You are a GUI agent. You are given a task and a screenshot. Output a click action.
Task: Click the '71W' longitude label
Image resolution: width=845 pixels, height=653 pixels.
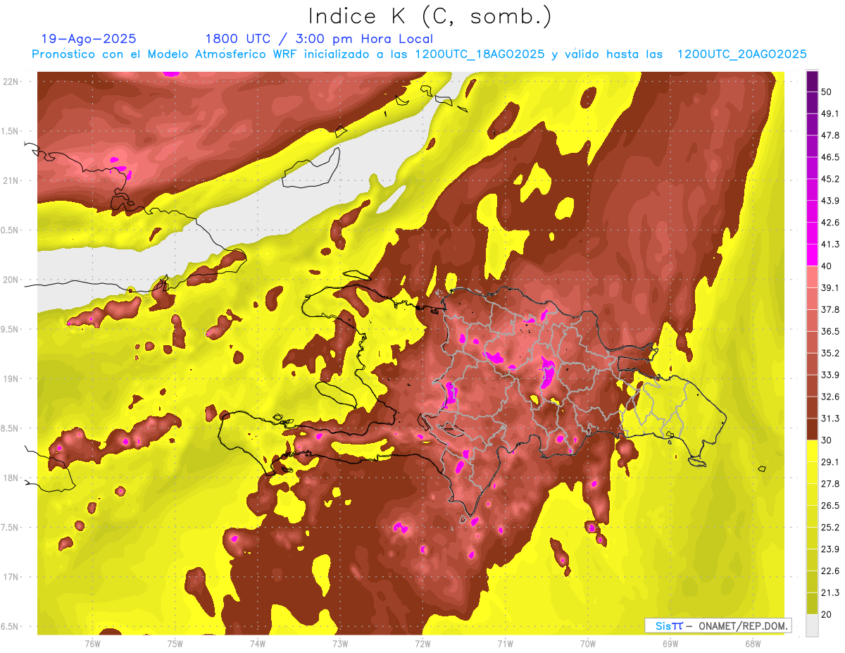(505, 643)
